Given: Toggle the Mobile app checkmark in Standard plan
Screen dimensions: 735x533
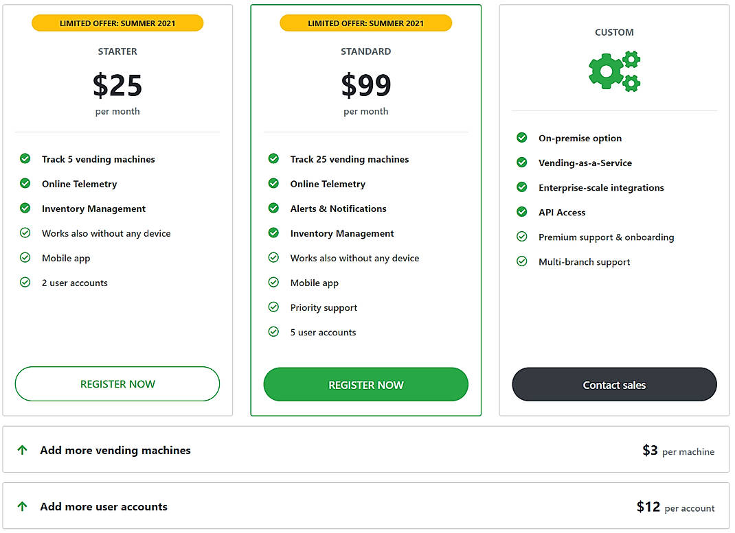Looking at the screenshot, I should [x=274, y=283].
